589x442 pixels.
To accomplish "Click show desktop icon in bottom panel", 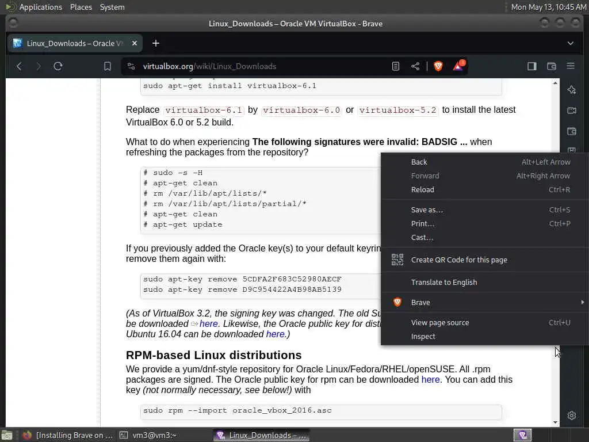I will point(7,435).
